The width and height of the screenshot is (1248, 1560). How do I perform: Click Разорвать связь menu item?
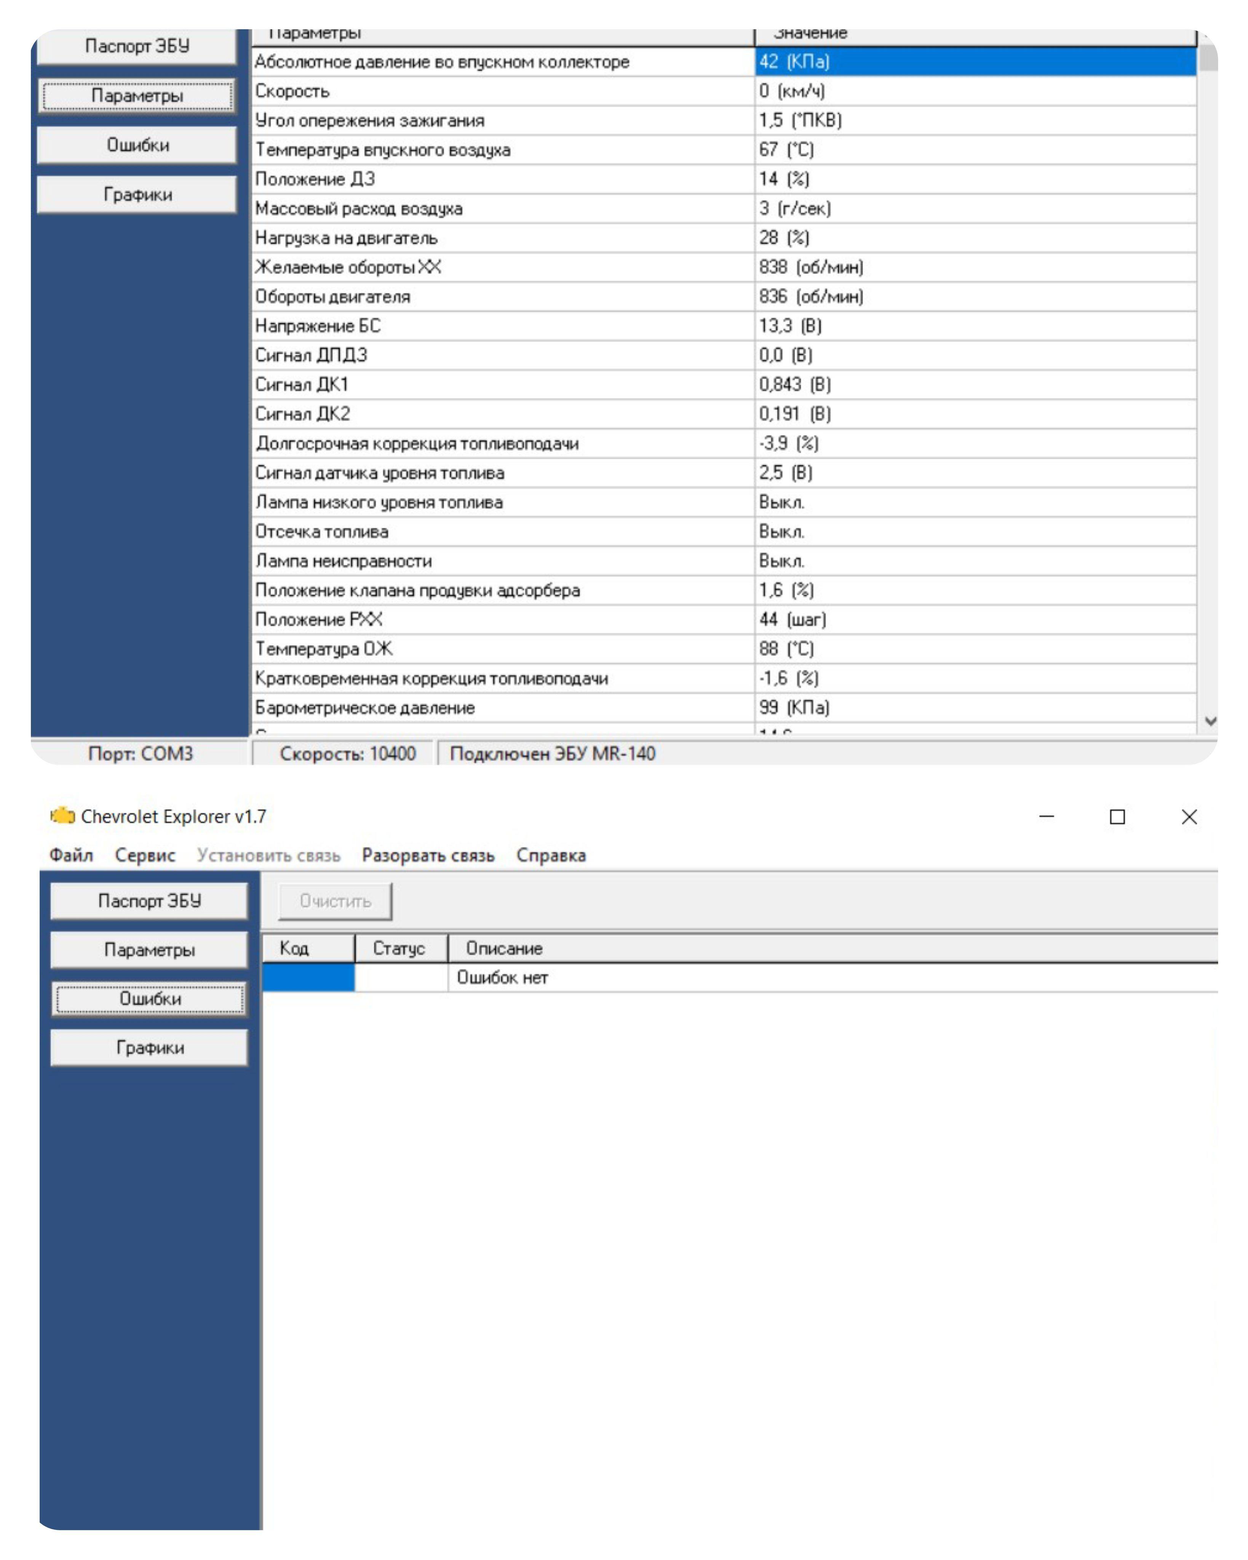pos(428,855)
